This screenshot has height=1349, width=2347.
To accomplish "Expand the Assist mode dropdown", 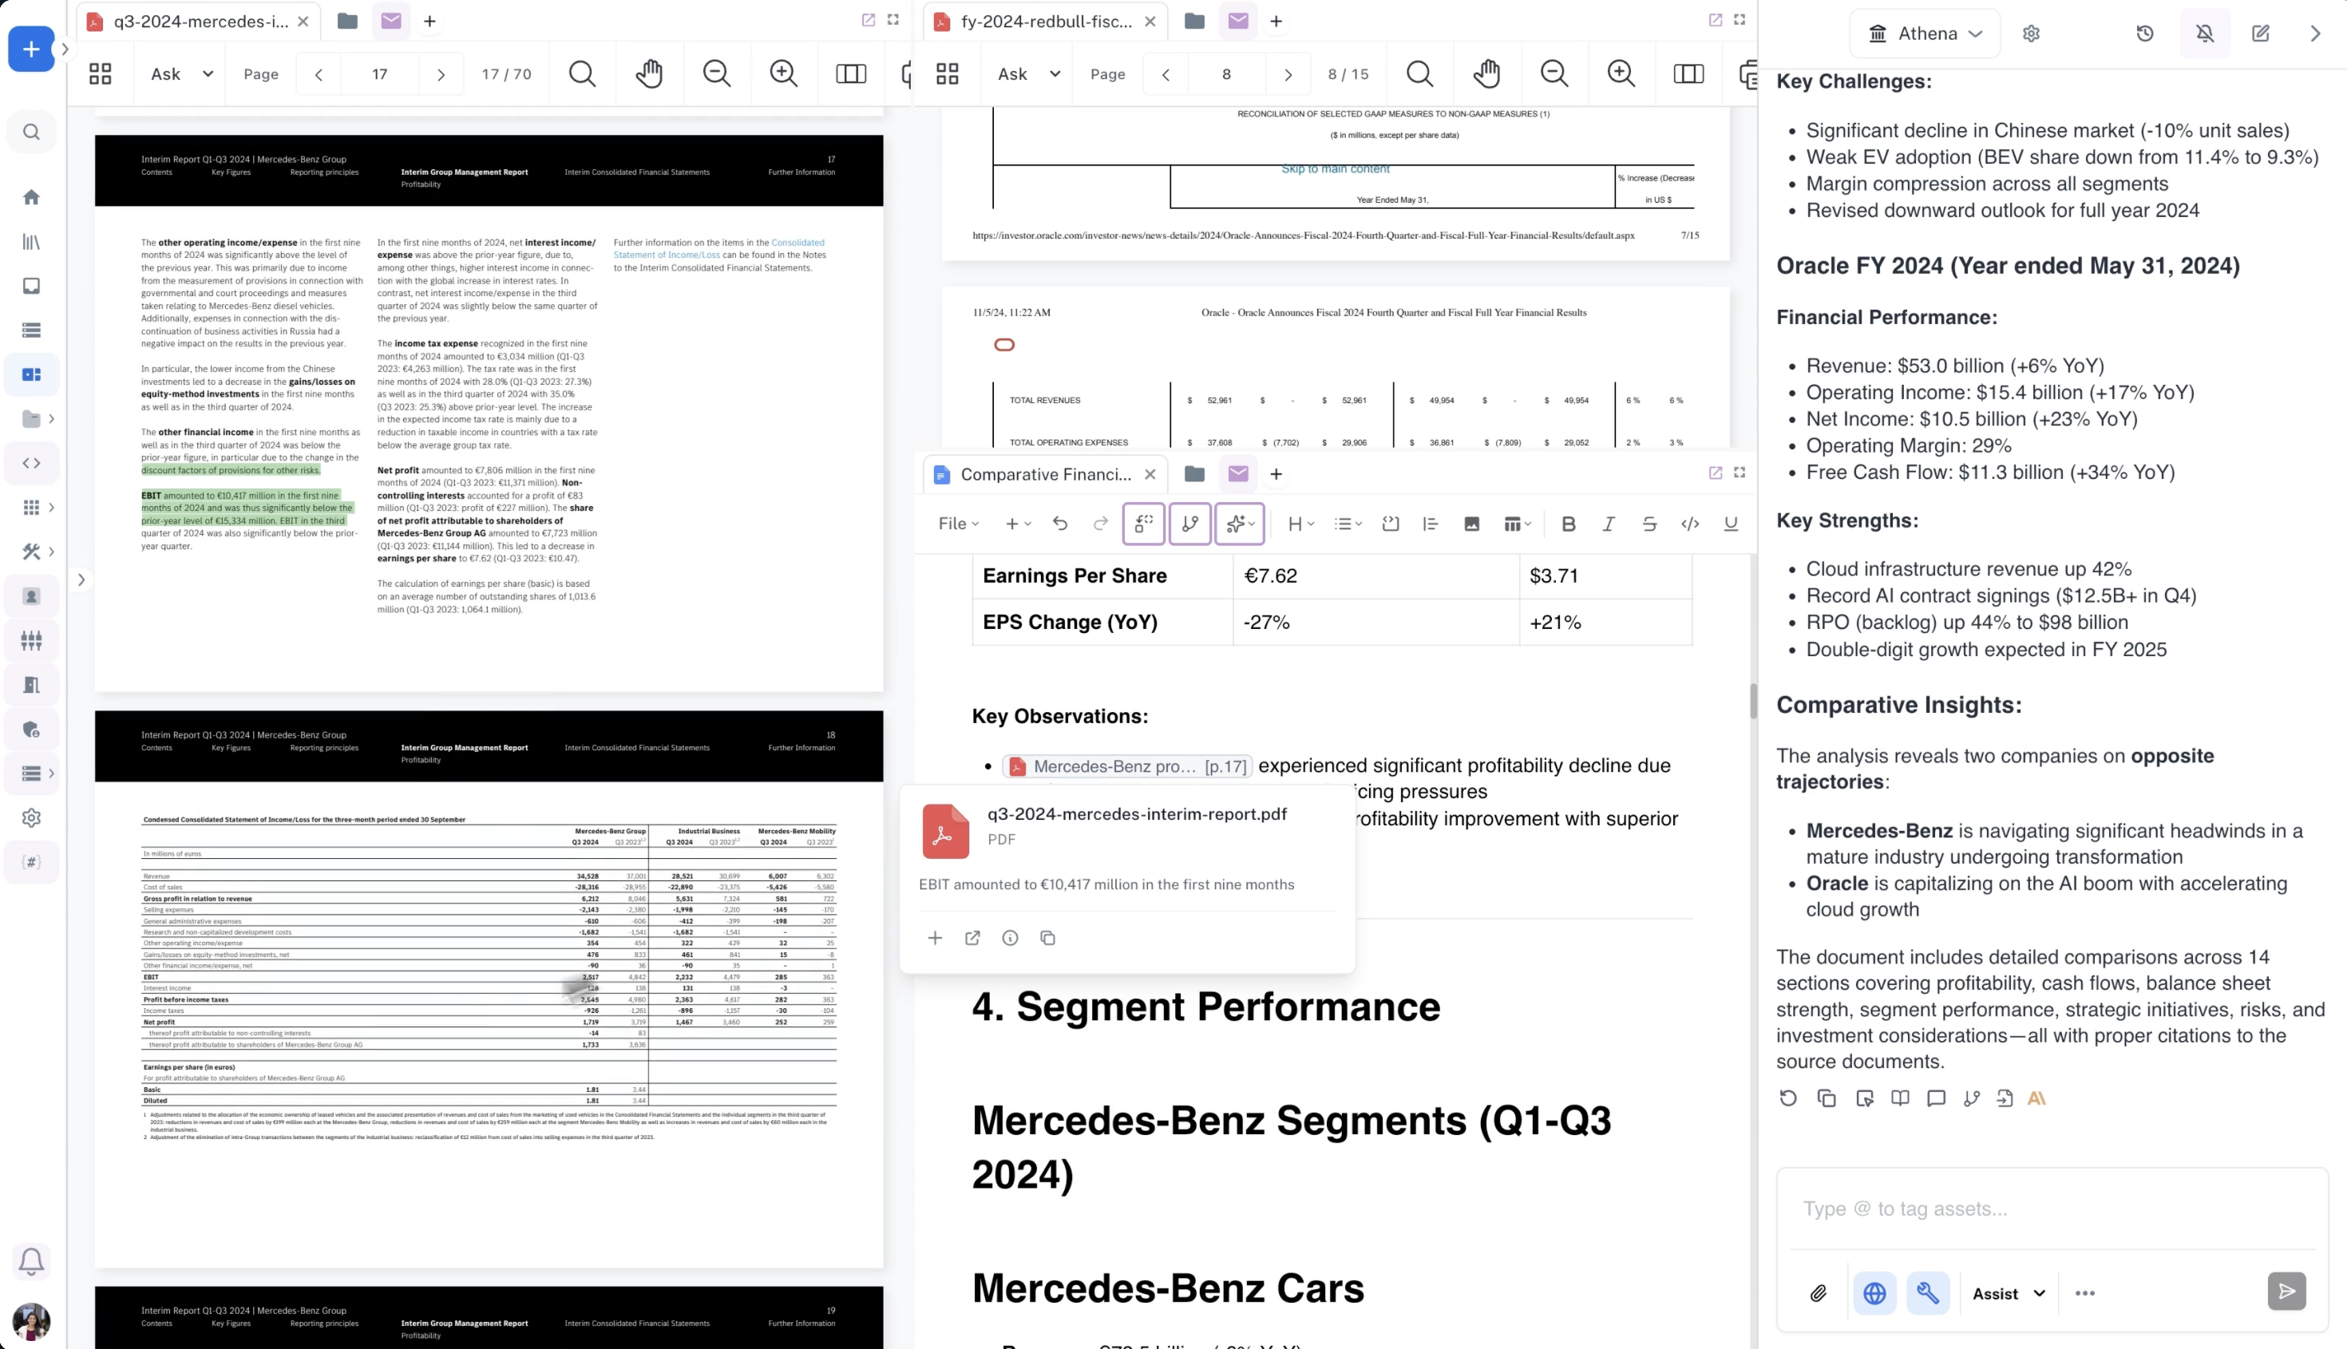I will pos(2009,1292).
